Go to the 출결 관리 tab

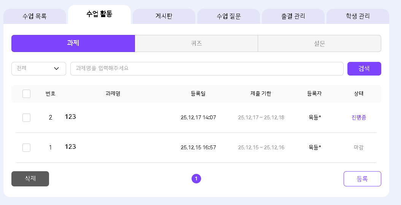(293, 17)
